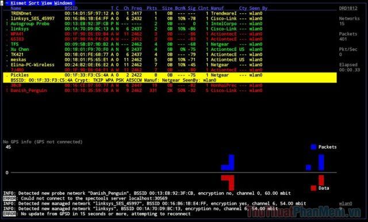Screen dimensions: 368x222
Task: Click BSSID 00:14:D1:5F:97:12 in the TRENDnet row
Action: coord(87,13)
